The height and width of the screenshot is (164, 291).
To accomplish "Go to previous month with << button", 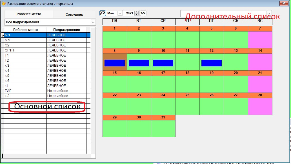I will [x=103, y=13].
